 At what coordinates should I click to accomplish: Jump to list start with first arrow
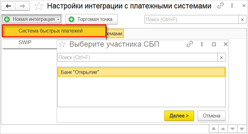pyautogui.click(x=214, y=129)
